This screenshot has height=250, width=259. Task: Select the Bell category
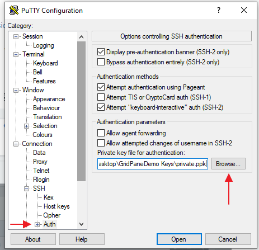37,72
